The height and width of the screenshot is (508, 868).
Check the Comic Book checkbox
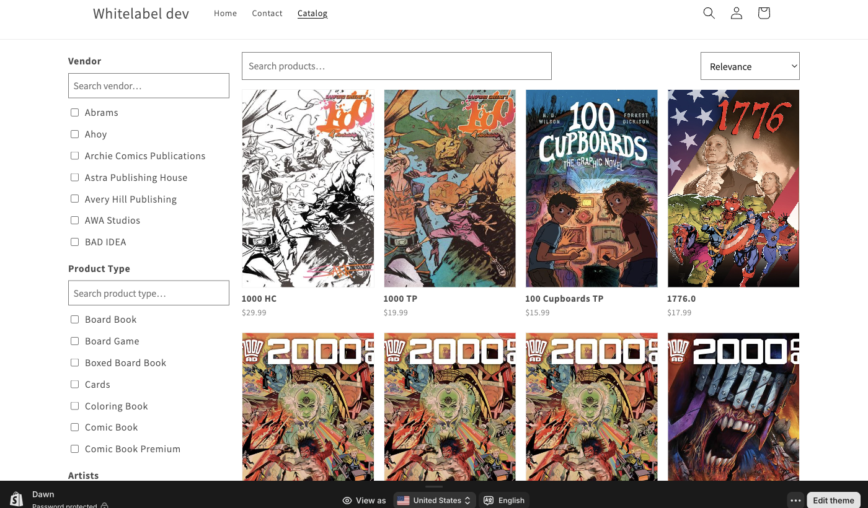pyautogui.click(x=74, y=427)
